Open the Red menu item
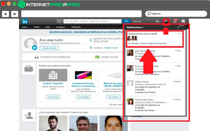Image resolution: width=210 pixels, height=131 pixels. click(x=48, y=27)
